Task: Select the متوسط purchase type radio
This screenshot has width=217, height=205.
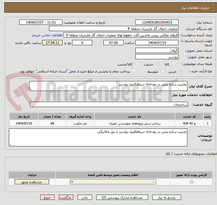Action: pos(162,71)
